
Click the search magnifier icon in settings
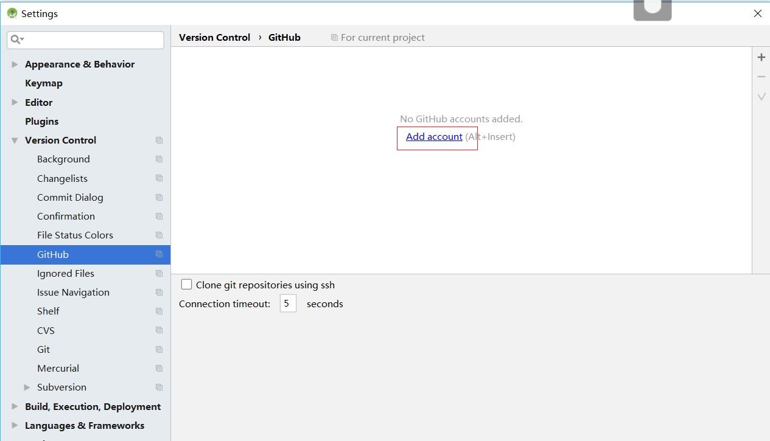(16, 40)
